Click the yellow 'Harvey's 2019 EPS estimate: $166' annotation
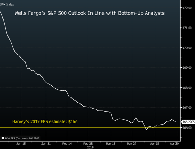This screenshot has height=149, width=195. click(x=45, y=121)
